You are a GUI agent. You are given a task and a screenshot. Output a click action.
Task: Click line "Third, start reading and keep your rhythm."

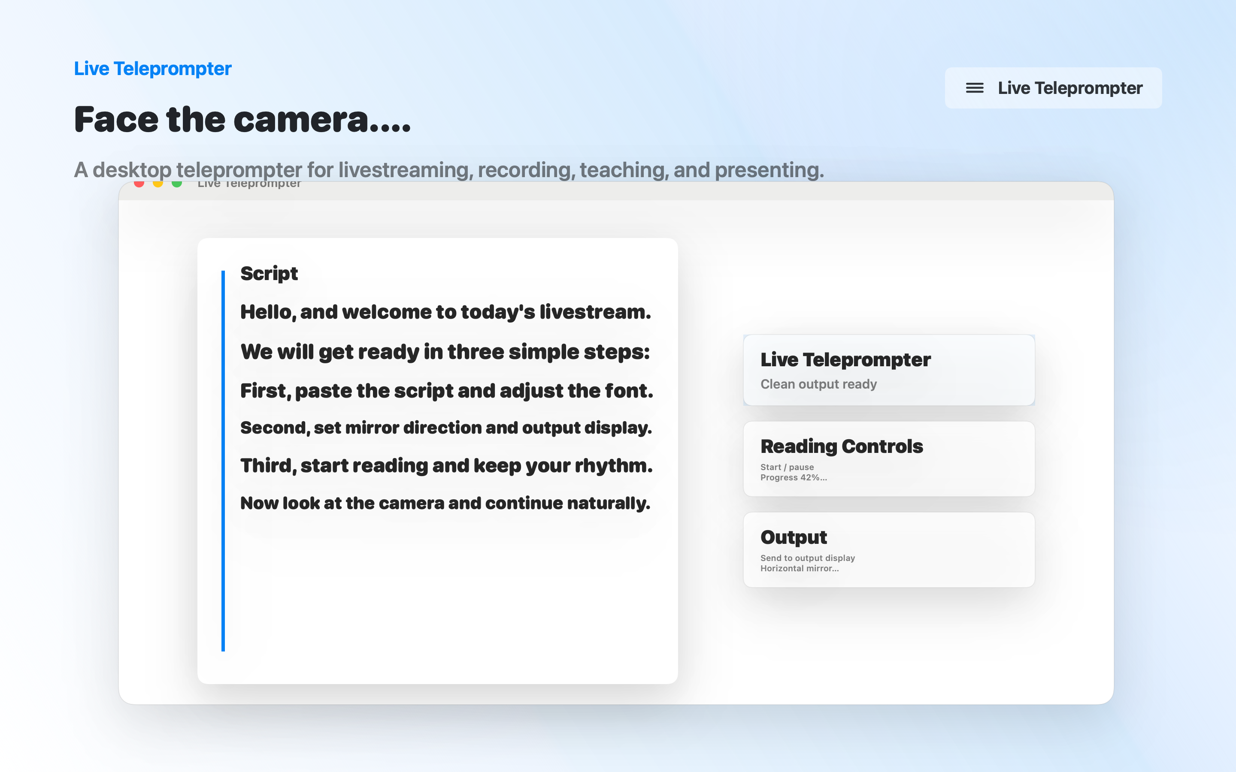tap(446, 466)
